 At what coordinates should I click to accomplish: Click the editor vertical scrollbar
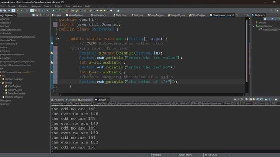pos(247,51)
